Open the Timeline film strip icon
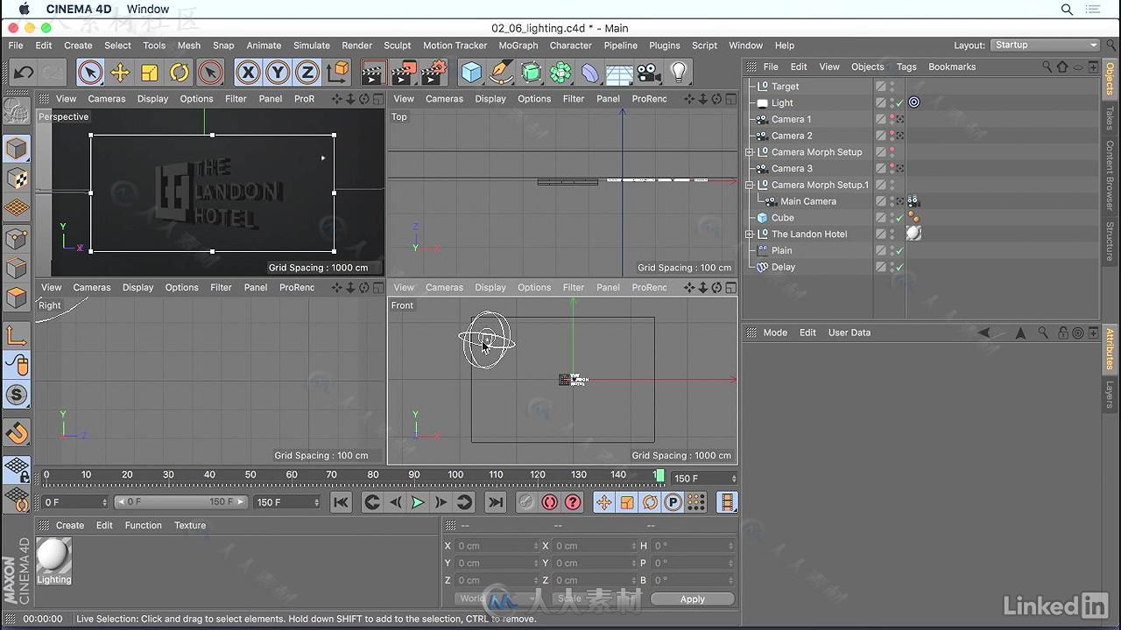Image resolution: width=1121 pixels, height=630 pixels. point(727,502)
